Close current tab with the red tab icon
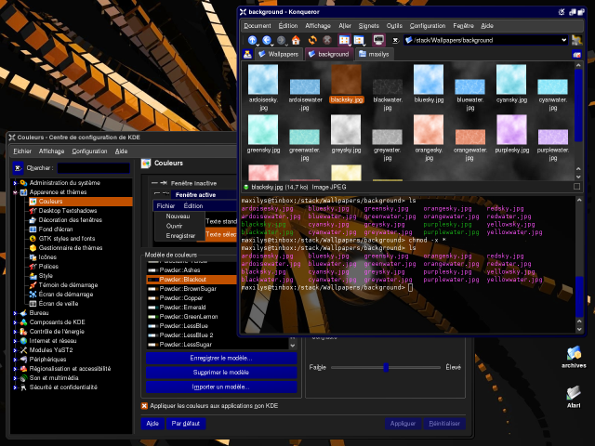The image size is (595, 446). 576,55
